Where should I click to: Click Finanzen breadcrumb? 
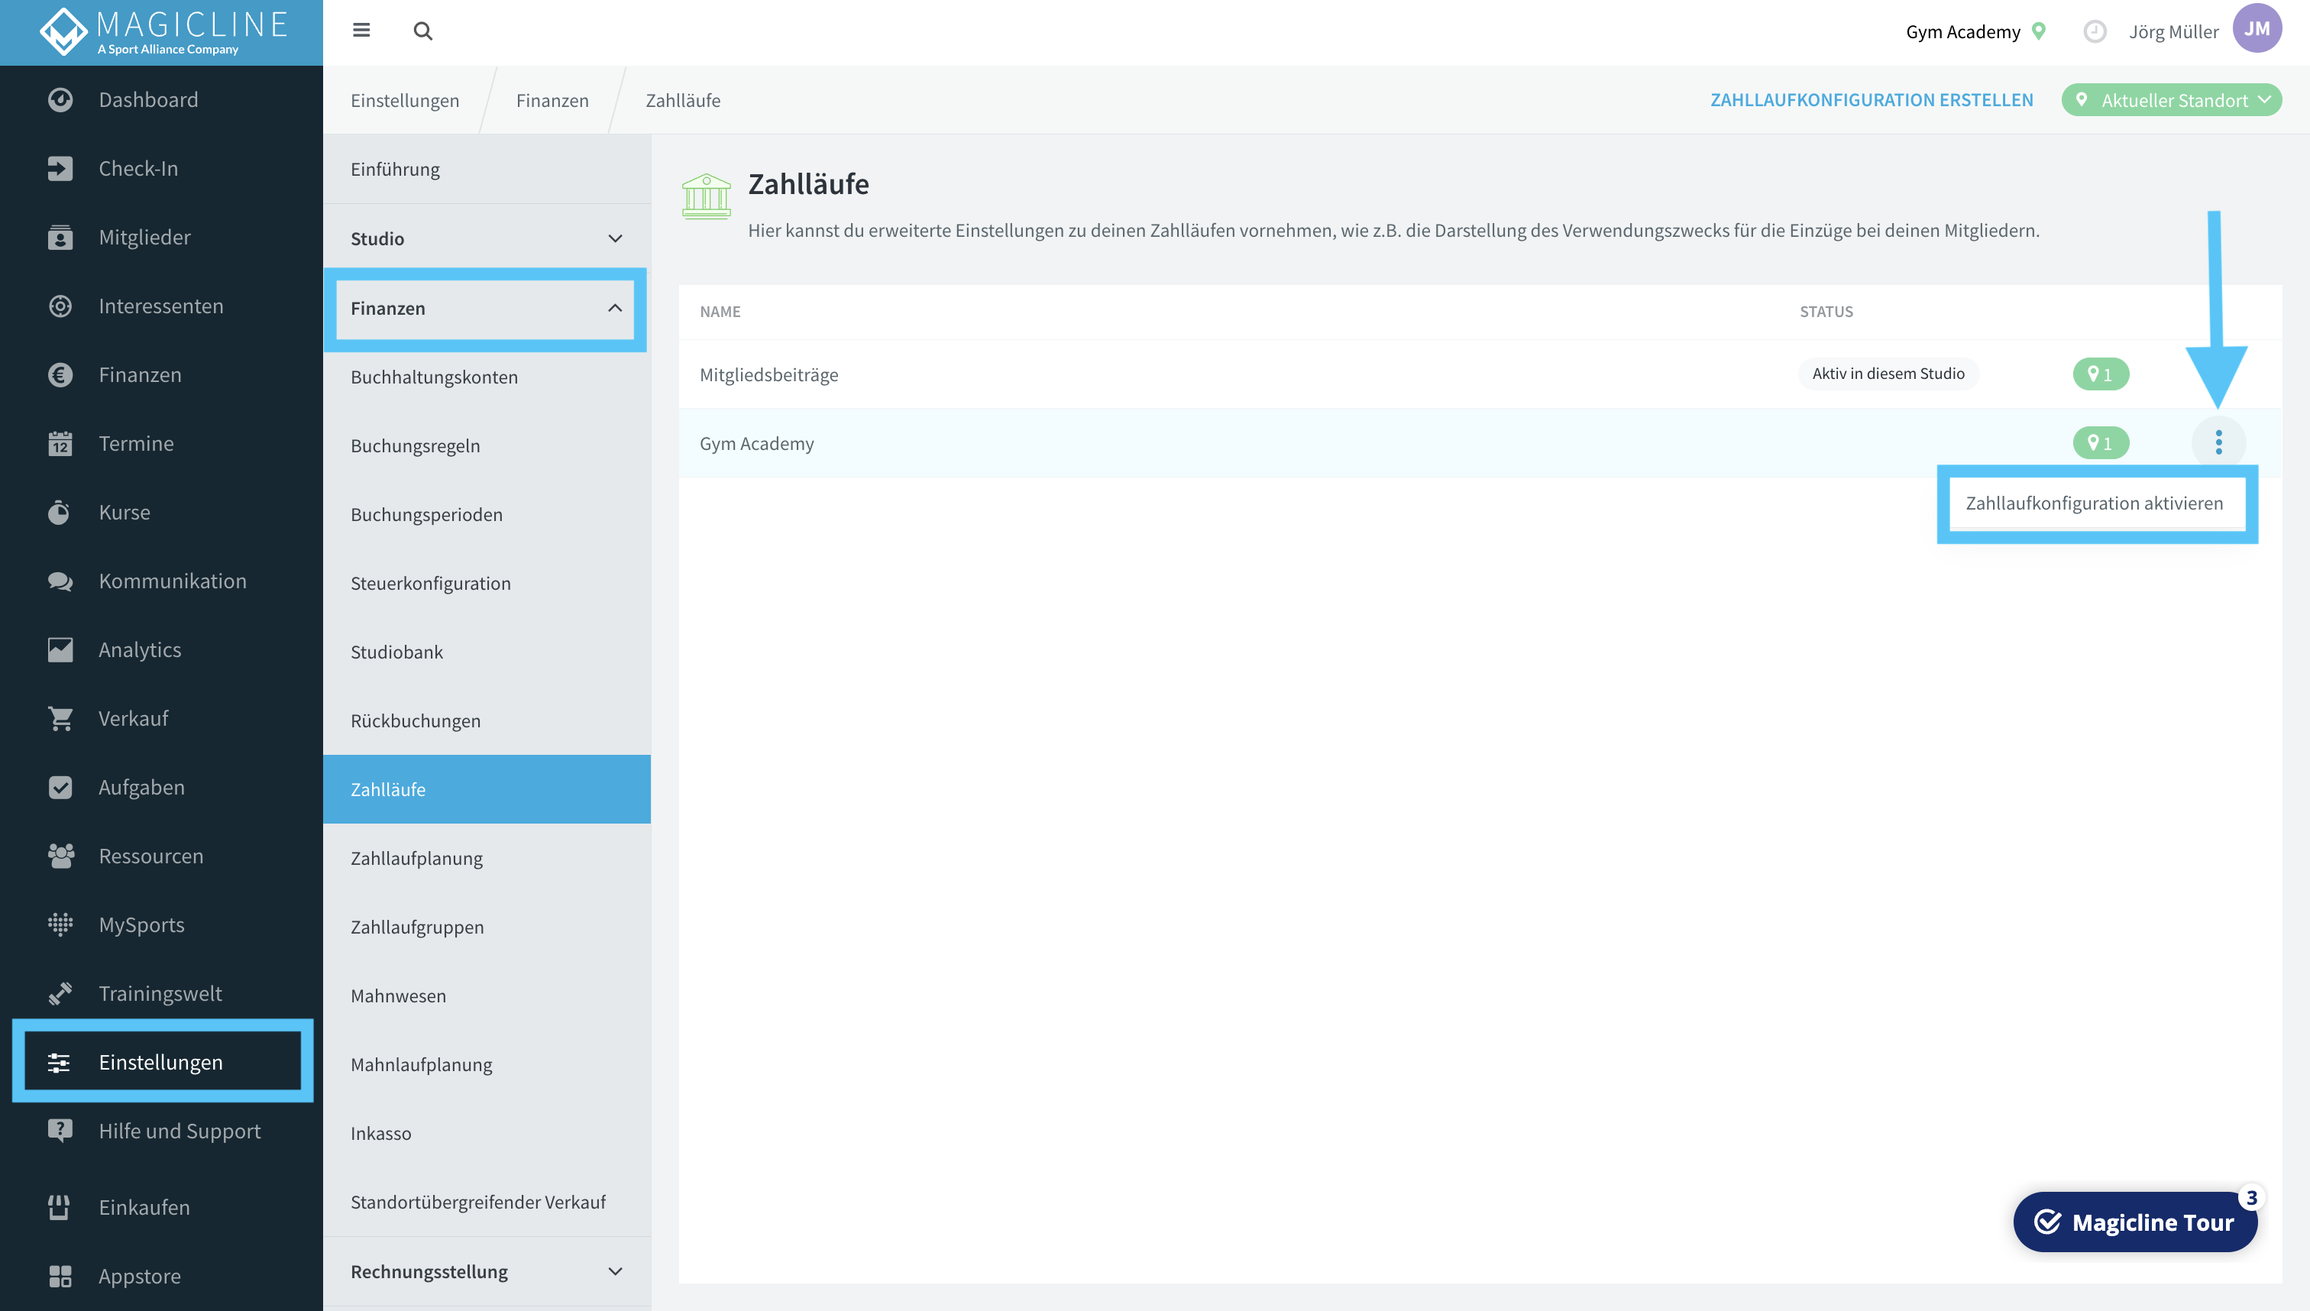tap(552, 100)
